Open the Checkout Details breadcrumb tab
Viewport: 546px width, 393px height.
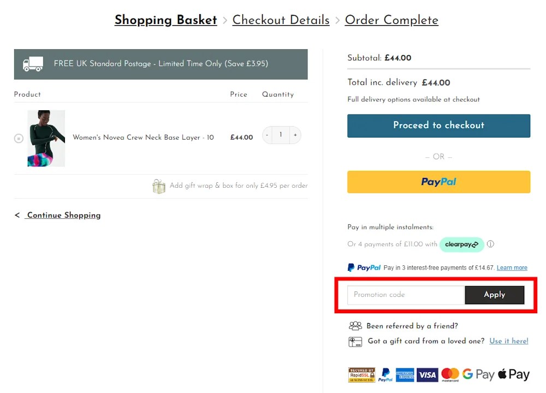pyautogui.click(x=281, y=20)
